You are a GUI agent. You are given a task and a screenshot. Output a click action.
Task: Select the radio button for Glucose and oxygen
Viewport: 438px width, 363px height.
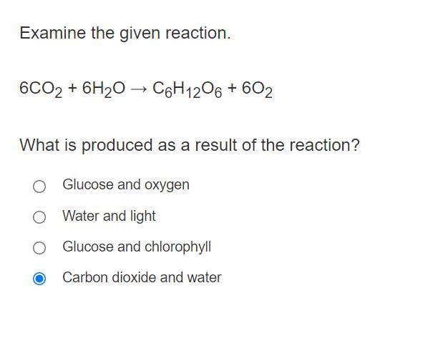coord(39,187)
